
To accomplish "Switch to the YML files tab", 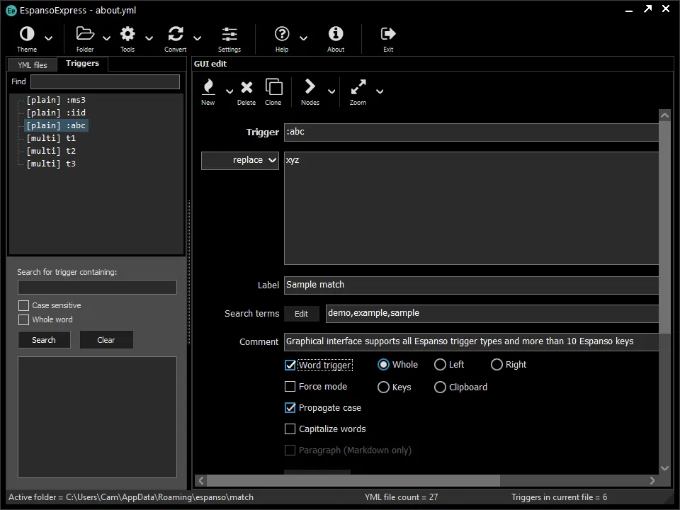I will (33, 65).
